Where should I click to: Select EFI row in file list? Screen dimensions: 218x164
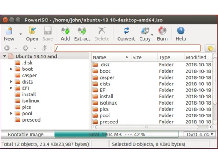(152, 90)
